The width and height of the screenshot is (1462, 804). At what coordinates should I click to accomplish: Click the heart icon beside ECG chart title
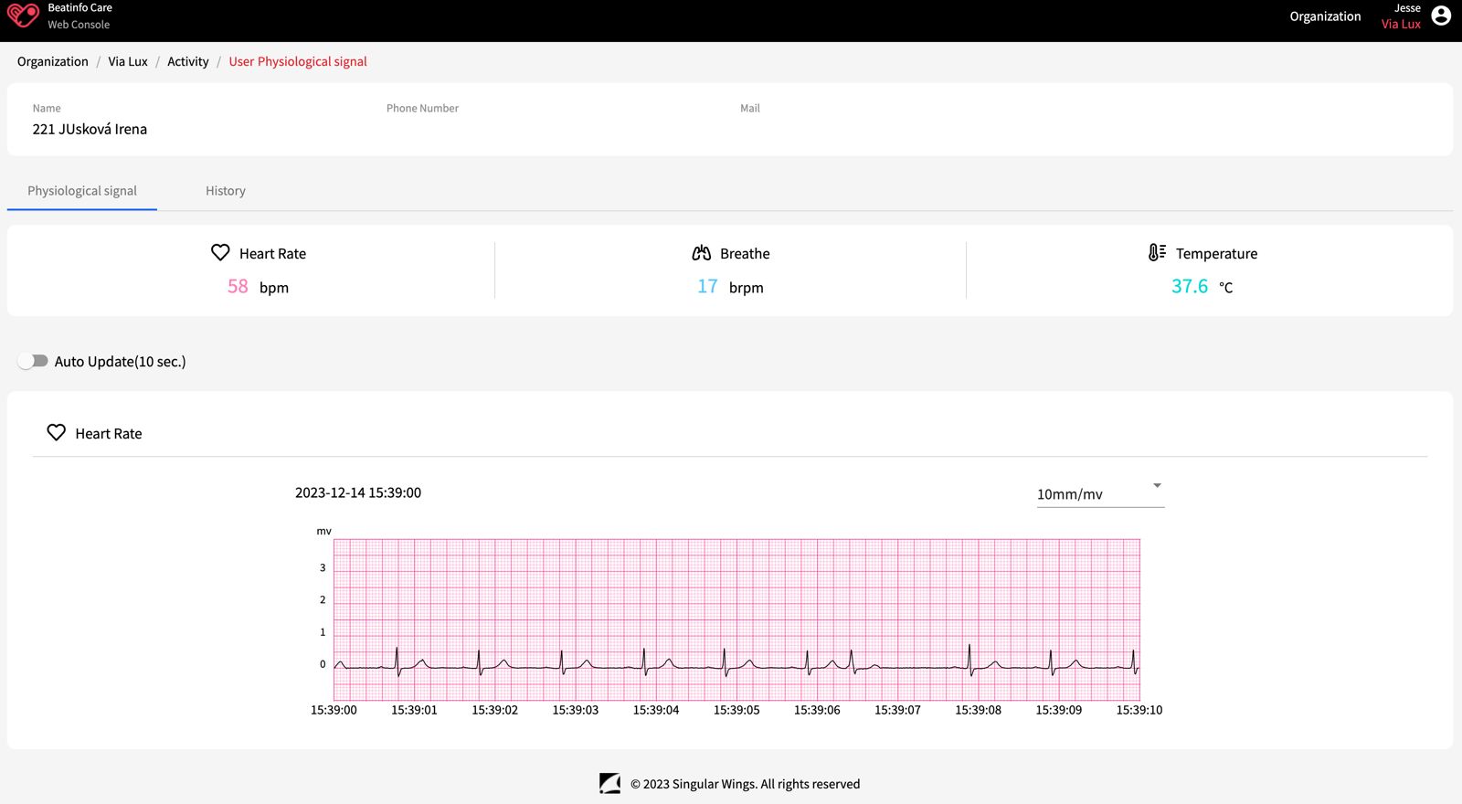[57, 432]
